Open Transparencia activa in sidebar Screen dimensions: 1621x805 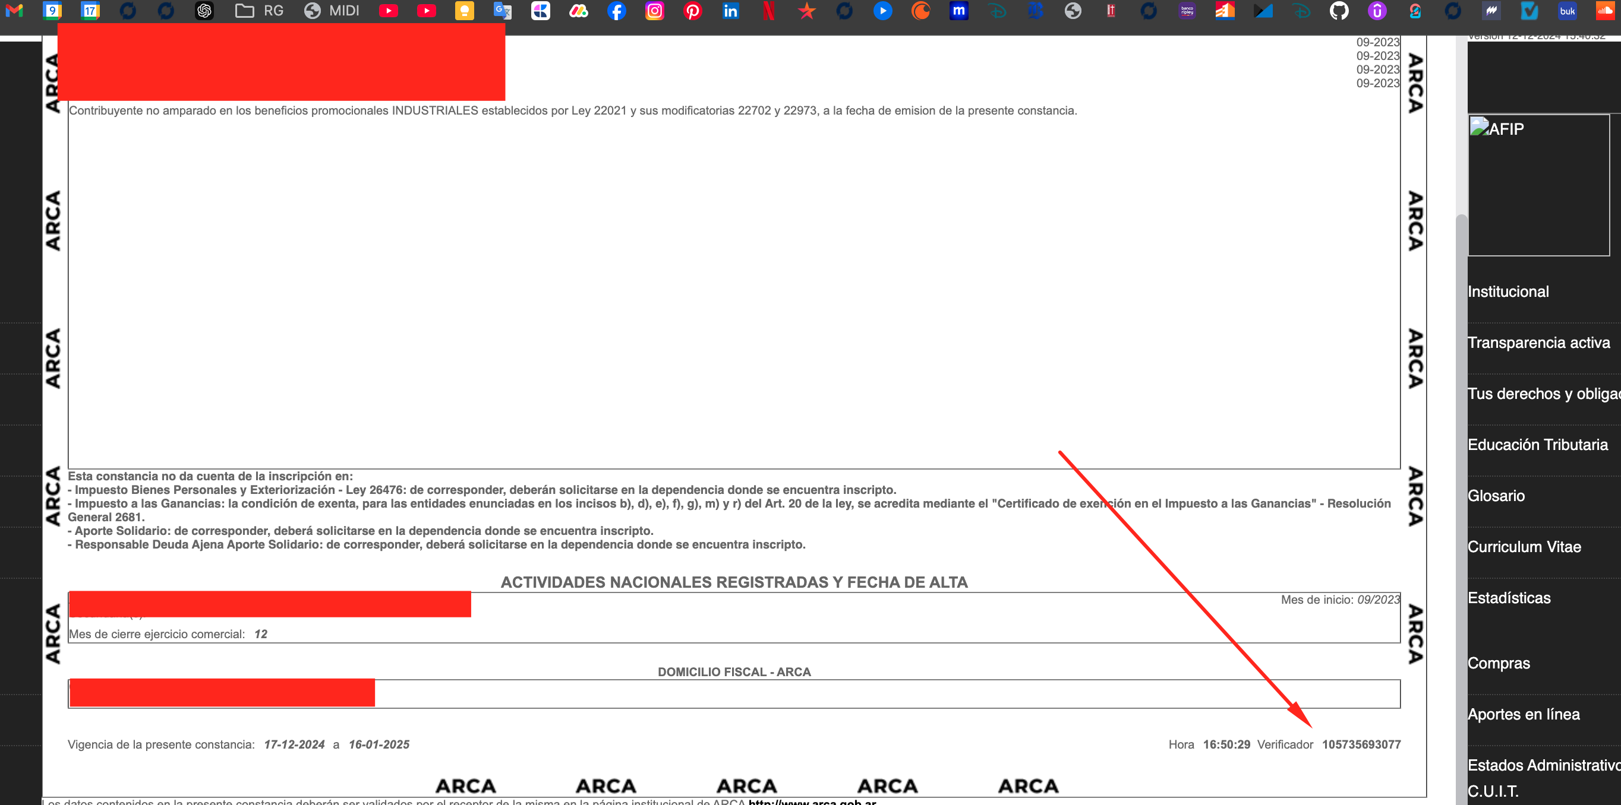(x=1538, y=343)
